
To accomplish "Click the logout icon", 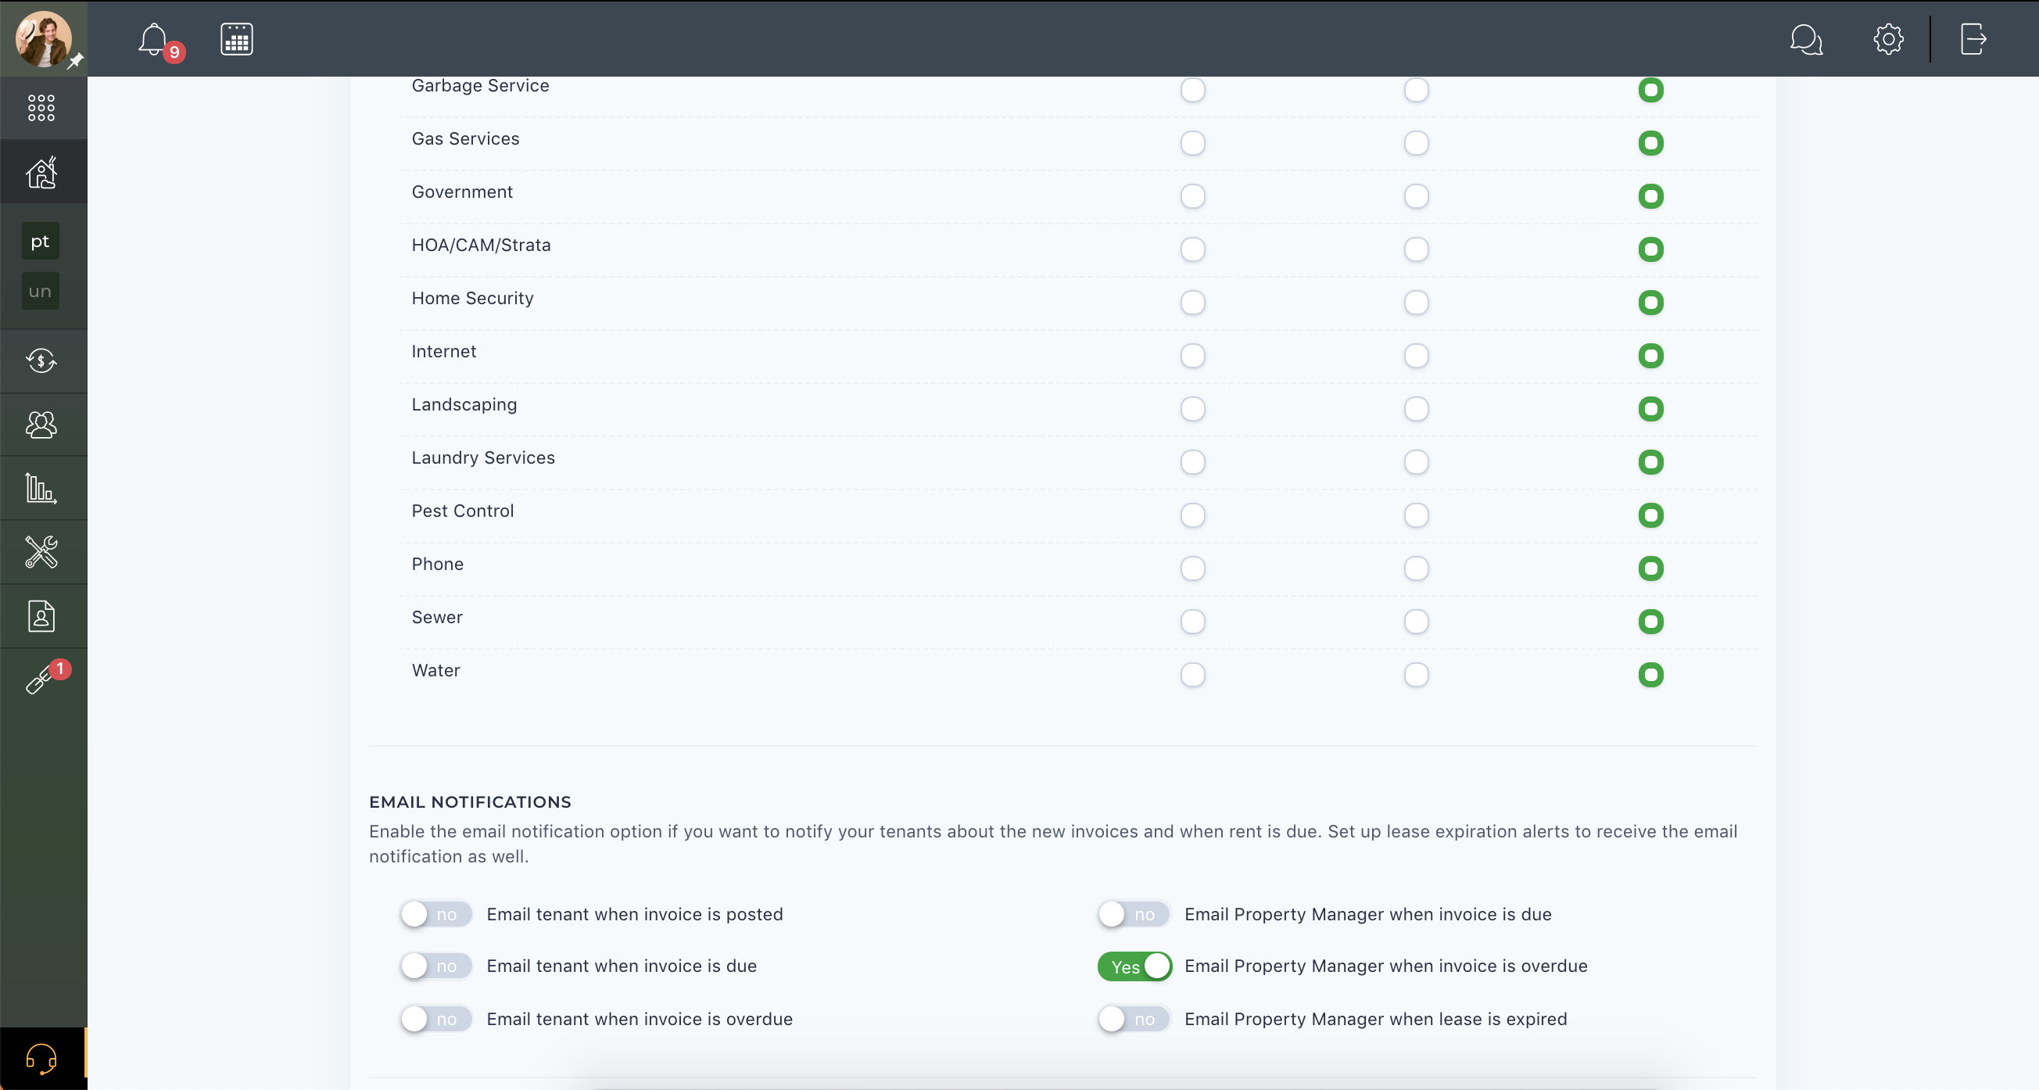I will coord(1973,39).
